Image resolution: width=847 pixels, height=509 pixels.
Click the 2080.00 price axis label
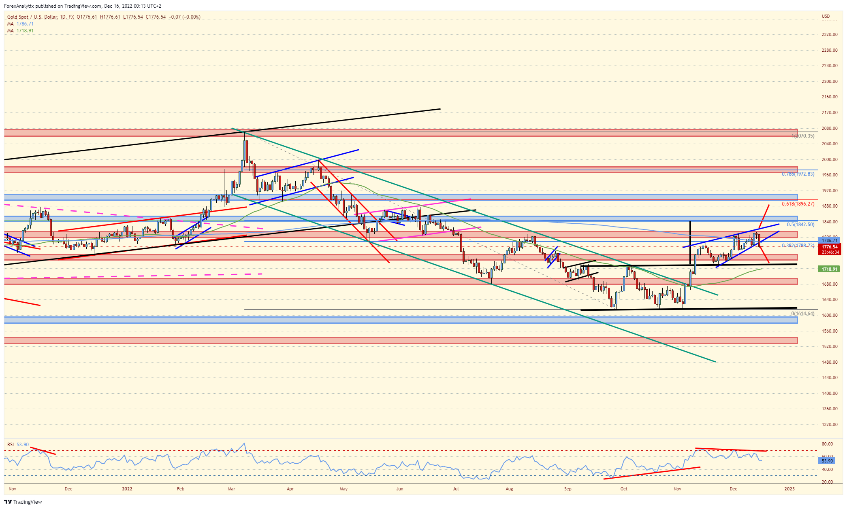(x=829, y=128)
